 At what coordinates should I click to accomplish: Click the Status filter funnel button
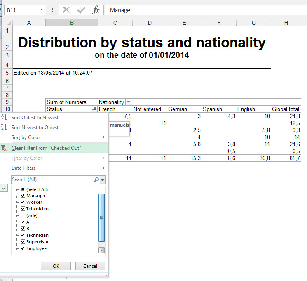click(94, 109)
